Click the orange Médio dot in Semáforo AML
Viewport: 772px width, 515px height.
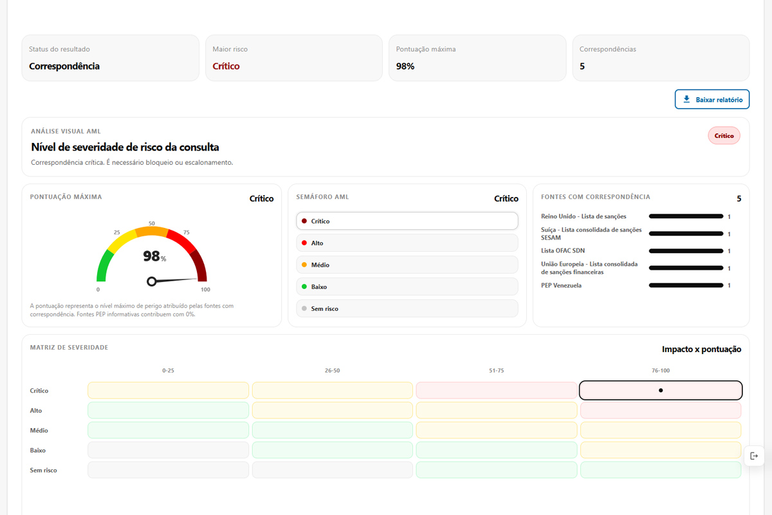tap(304, 265)
